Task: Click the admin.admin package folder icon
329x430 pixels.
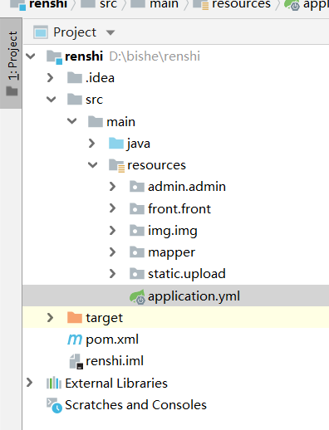Action: coord(137,187)
